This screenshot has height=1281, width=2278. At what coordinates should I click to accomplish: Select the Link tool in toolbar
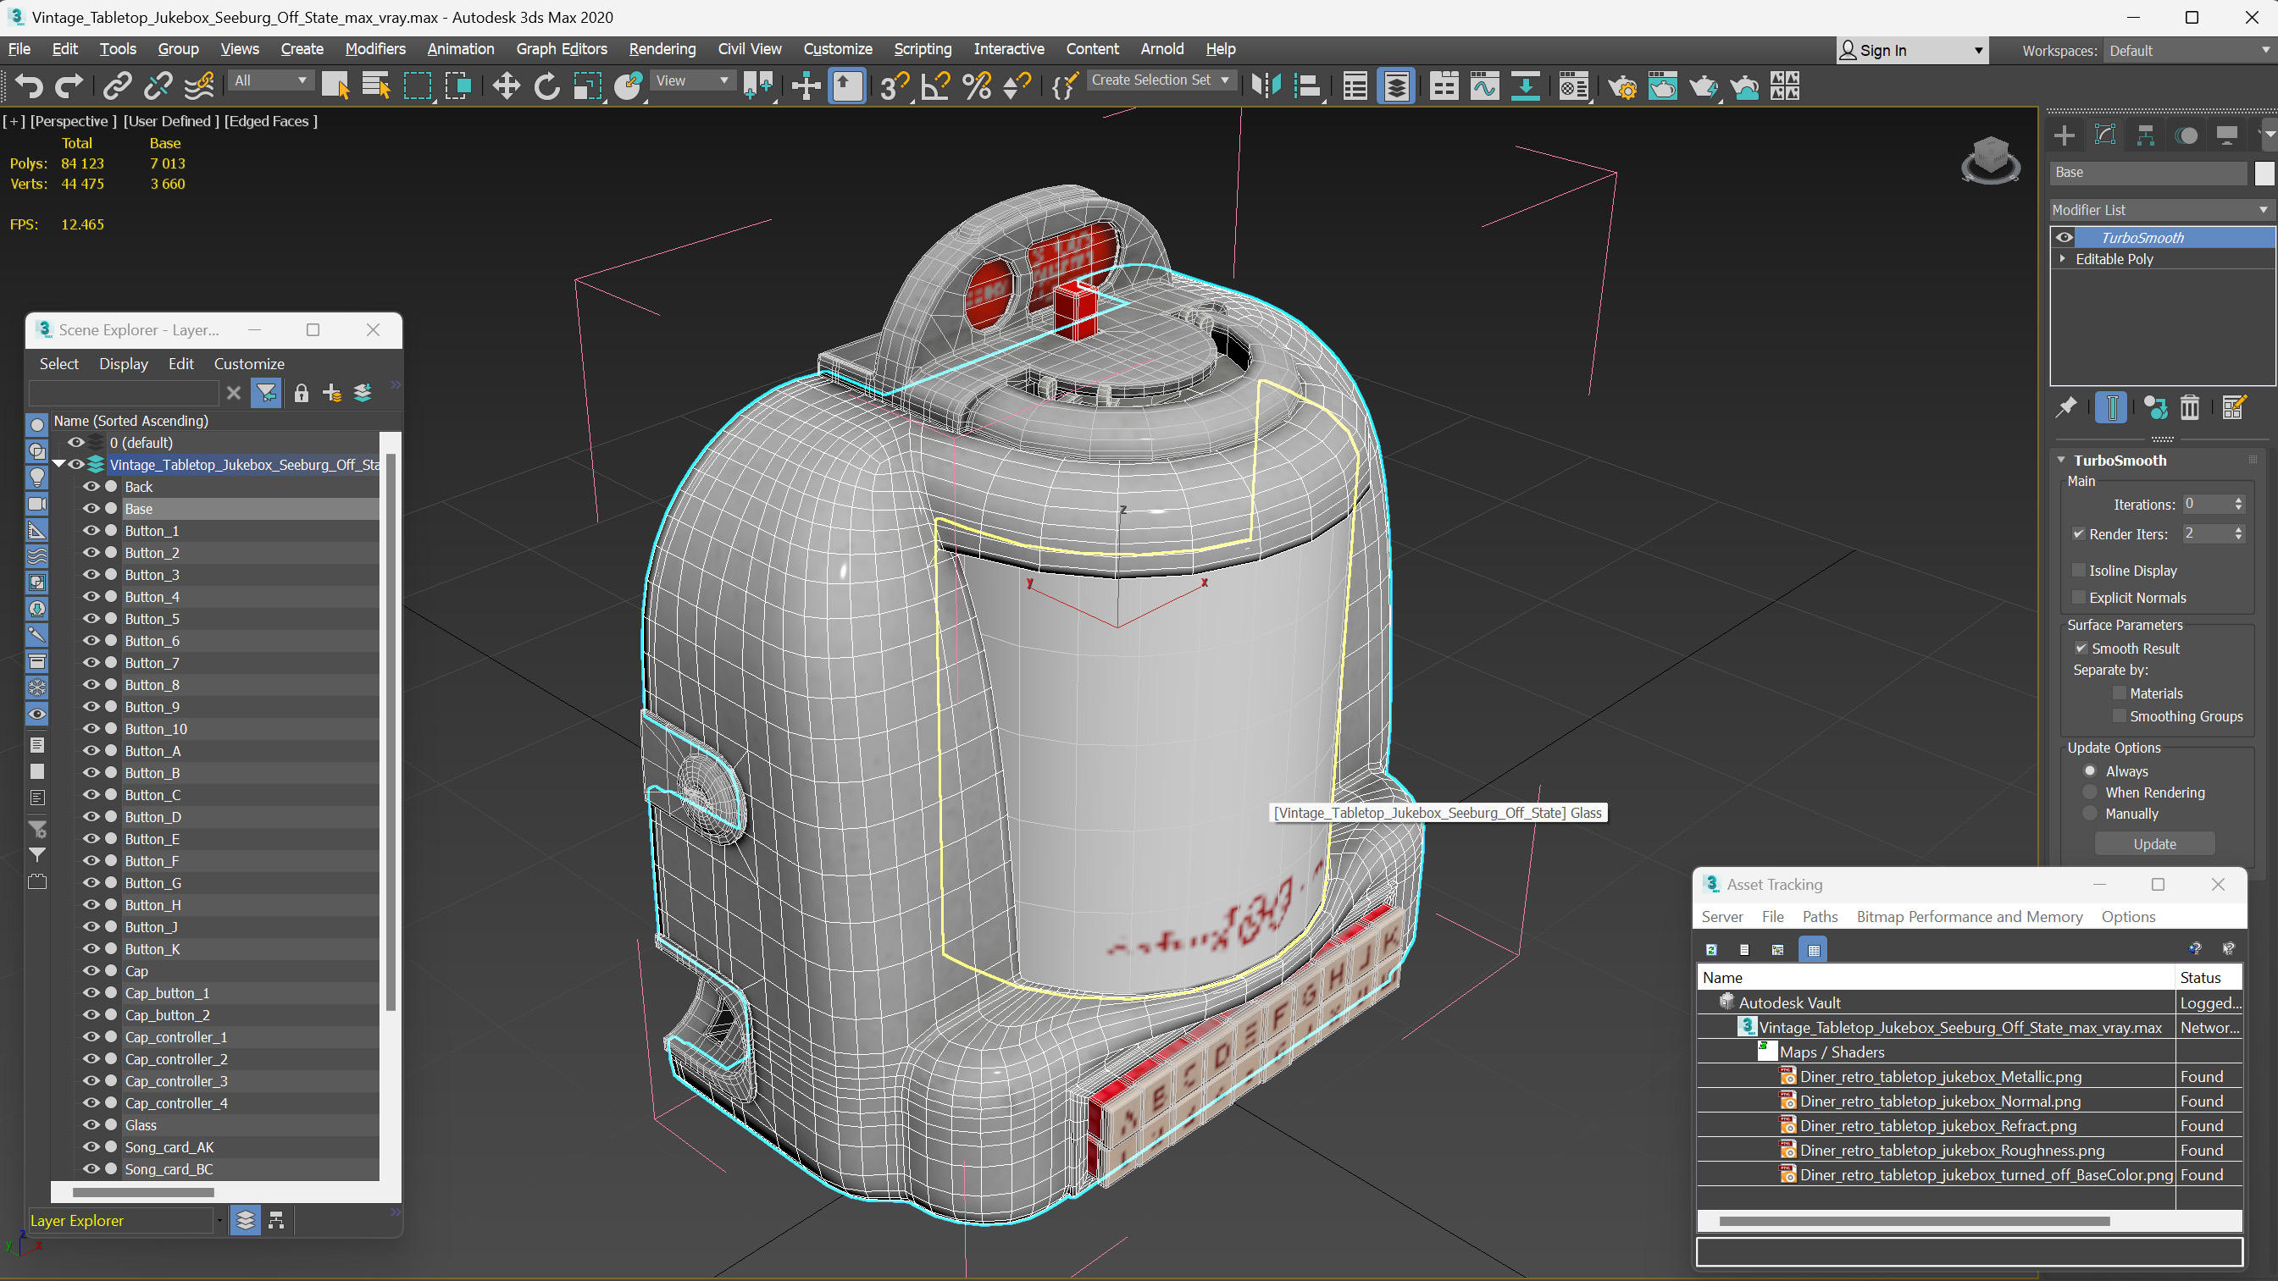pyautogui.click(x=117, y=86)
